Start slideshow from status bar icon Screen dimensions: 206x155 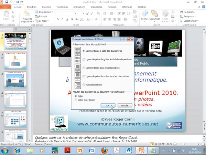click(163, 144)
